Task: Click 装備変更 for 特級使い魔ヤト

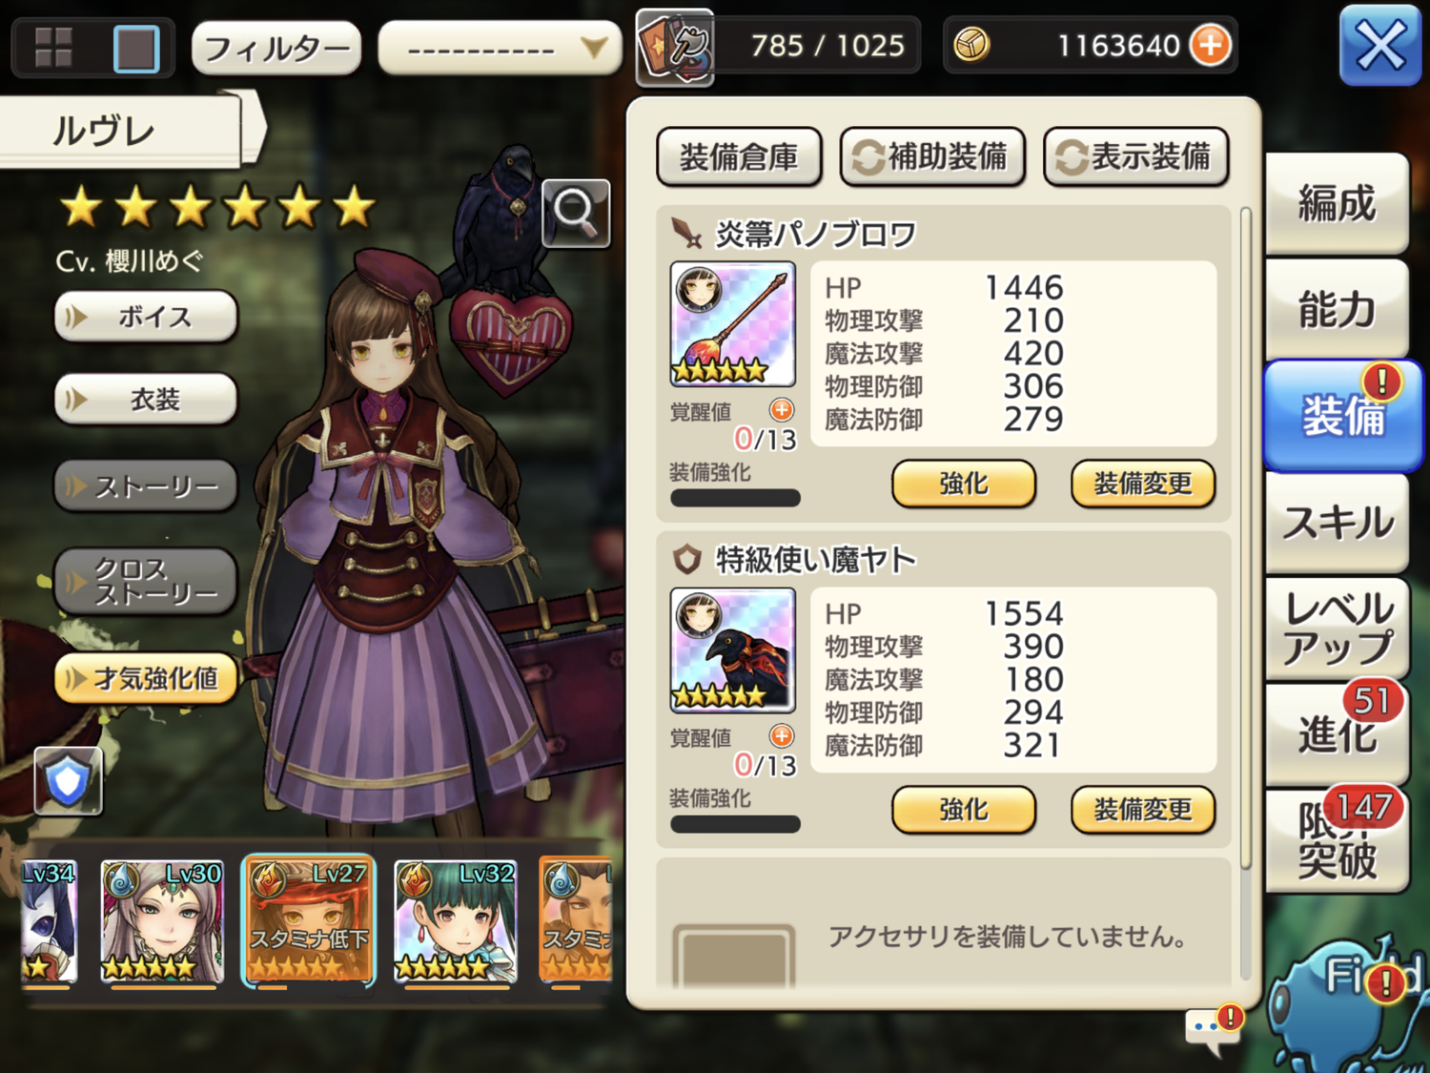Action: click(1143, 810)
